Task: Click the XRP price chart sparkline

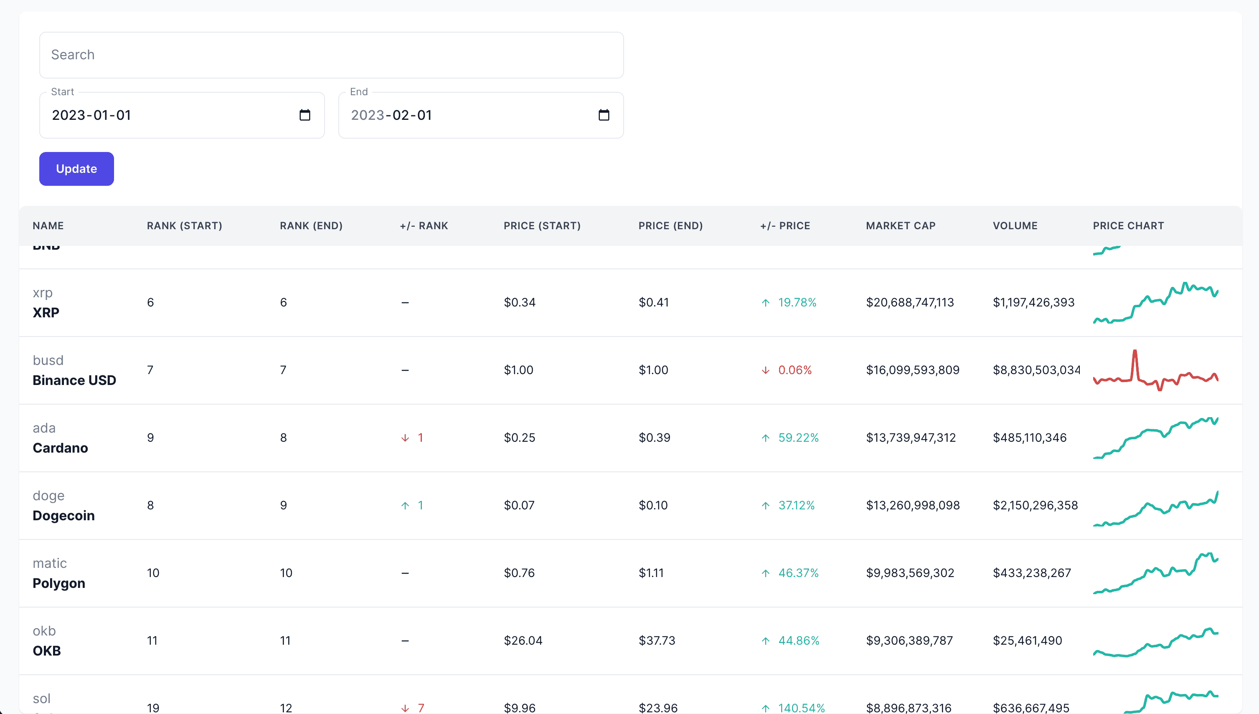Action: (1155, 303)
